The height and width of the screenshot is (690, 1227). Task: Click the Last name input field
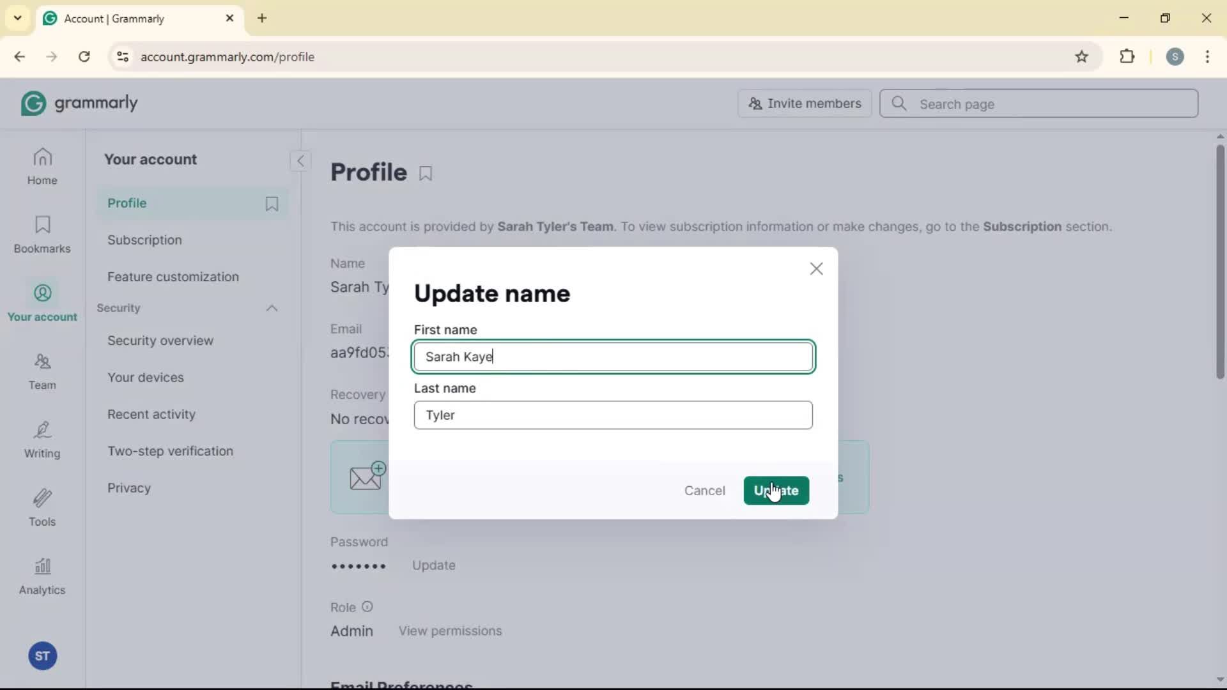coord(613,415)
